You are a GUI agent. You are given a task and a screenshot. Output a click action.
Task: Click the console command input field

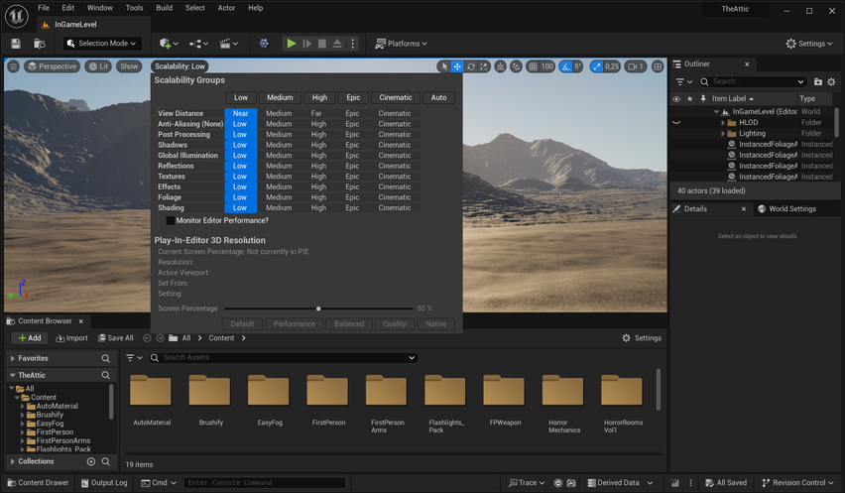[x=264, y=483]
